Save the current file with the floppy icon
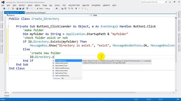 (20, 9)
